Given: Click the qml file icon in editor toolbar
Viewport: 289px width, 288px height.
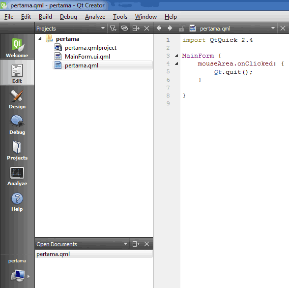Looking at the screenshot, I should [193, 28].
